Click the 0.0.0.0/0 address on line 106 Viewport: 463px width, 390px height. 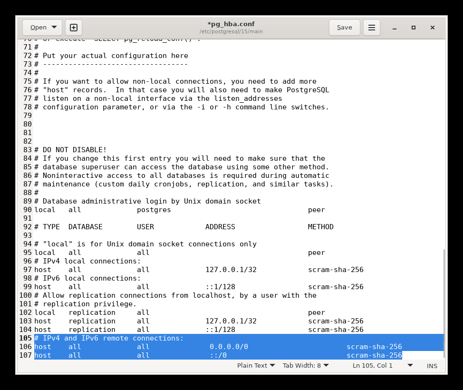pyautogui.click(x=229, y=347)
